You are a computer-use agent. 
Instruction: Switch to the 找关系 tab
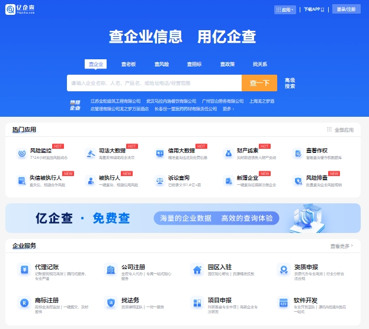pos(260,64)
